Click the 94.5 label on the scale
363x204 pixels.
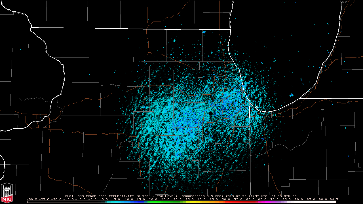click(334, 199)
